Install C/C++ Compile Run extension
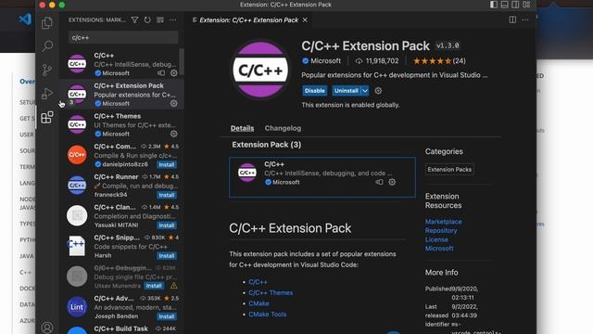Screen dimensions: 593x334 tap(167, 165)
